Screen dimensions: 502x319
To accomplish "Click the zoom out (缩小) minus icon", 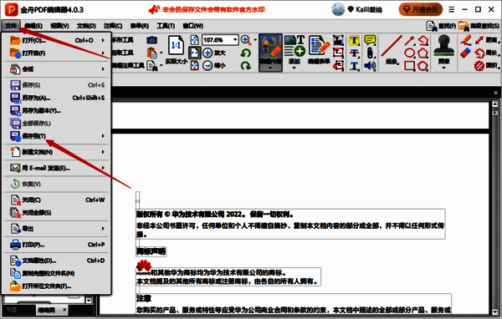I will [x=207, y=66].
